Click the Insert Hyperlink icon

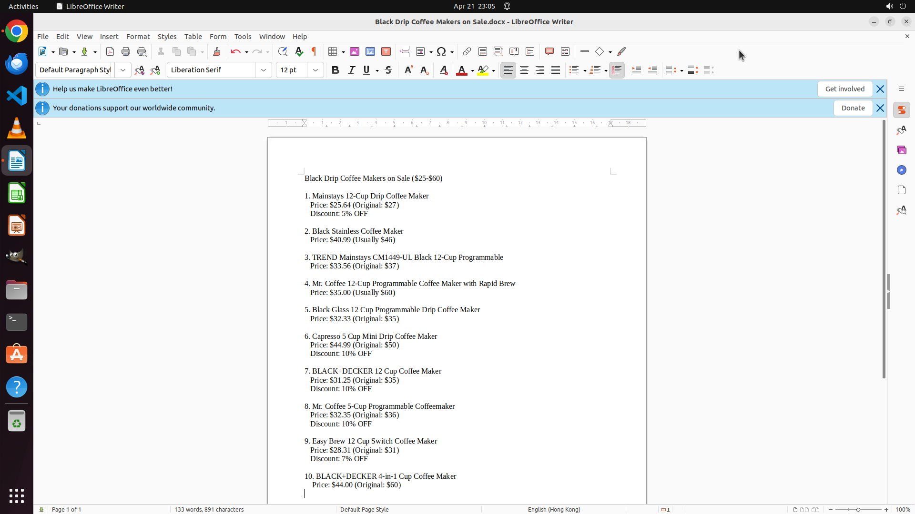[x=467, y=51]
